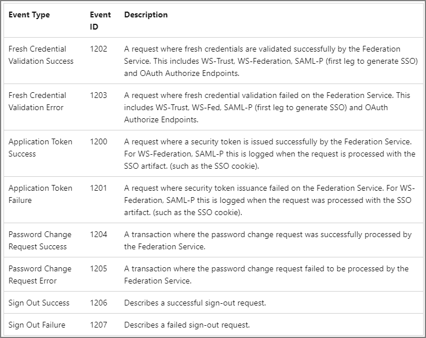Select event ID 1201
The width and height of the screenshot is (426, 338).
point(99,188)
